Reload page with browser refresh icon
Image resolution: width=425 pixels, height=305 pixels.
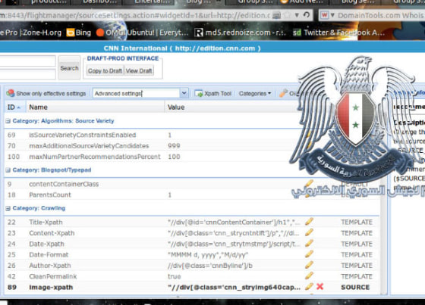click(307, 15)
